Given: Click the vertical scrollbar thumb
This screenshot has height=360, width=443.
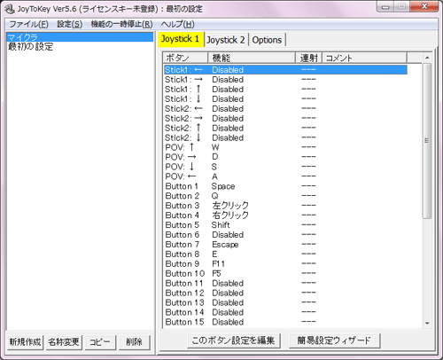Looking at the screenshot, I should click(x=427, y=141).
